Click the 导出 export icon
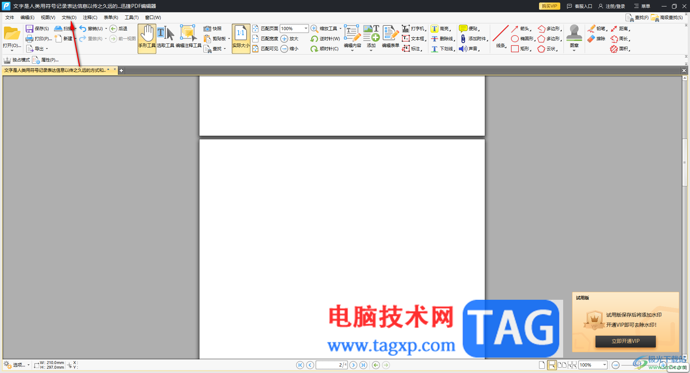The width and height of the screenshot is (690, 373). pyautogui.click(x=30, y=49)
